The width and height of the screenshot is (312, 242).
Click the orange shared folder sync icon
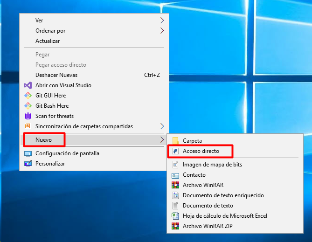coord(28,126)
